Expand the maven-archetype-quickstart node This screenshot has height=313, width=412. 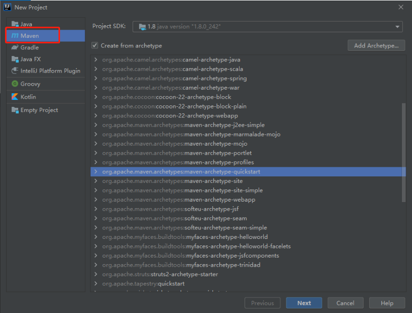click(96, 172)
